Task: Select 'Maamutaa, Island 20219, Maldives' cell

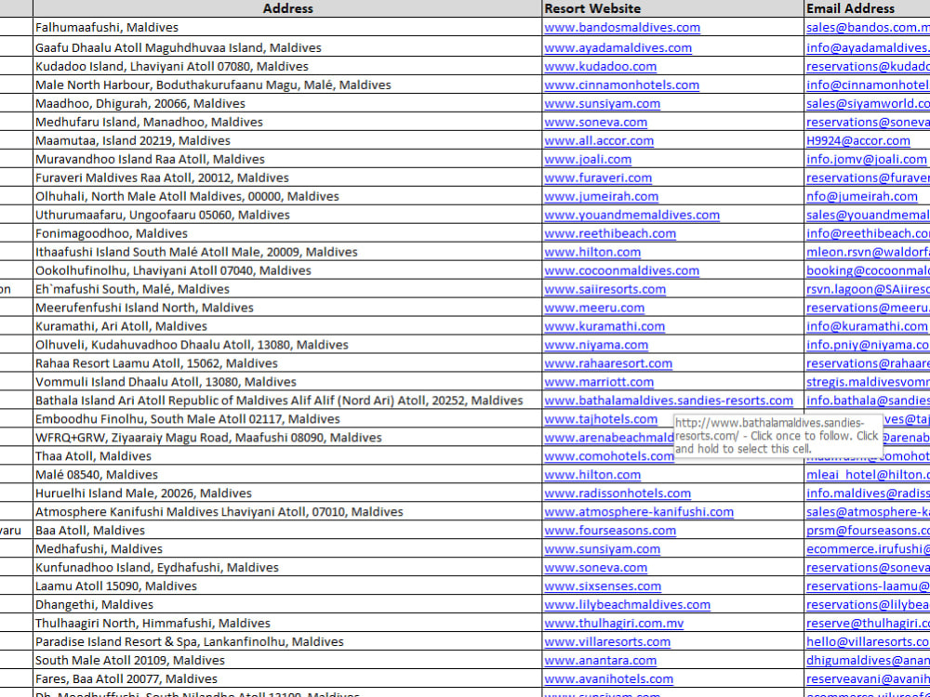Action: [x=287, y=140]
